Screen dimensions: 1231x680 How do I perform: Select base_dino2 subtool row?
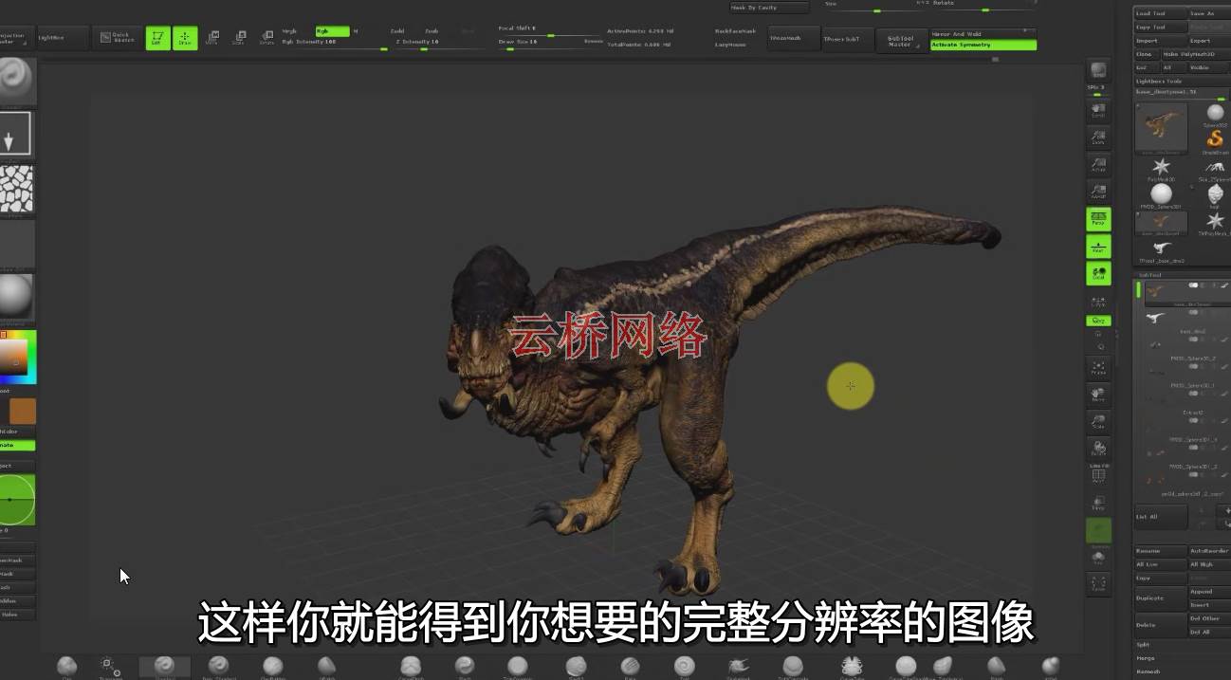click(x=1185, y=320)
